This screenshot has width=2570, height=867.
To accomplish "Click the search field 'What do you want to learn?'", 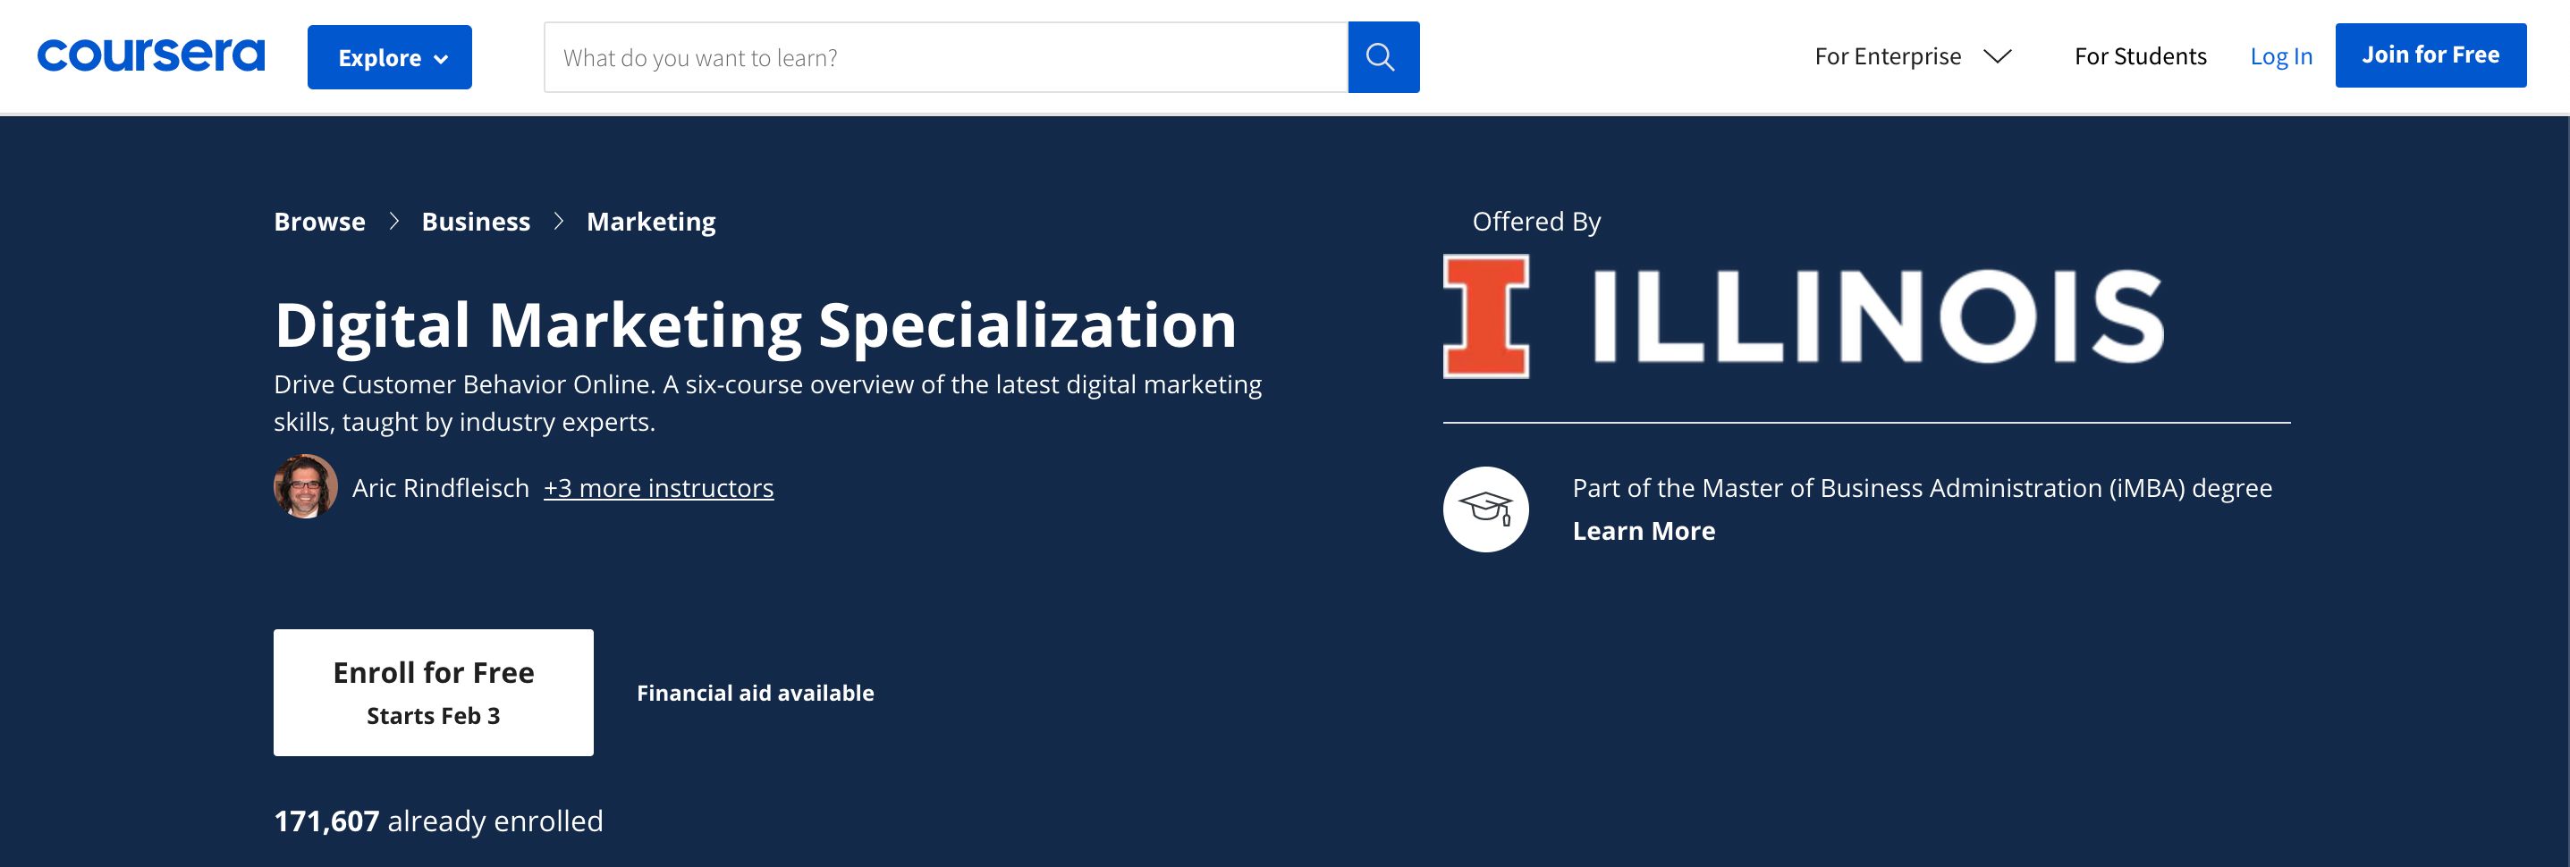I will 946,57.
